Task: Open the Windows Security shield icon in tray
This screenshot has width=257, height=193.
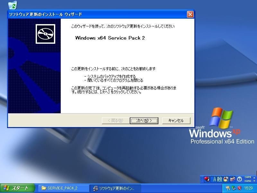Action: pos(239,188)
